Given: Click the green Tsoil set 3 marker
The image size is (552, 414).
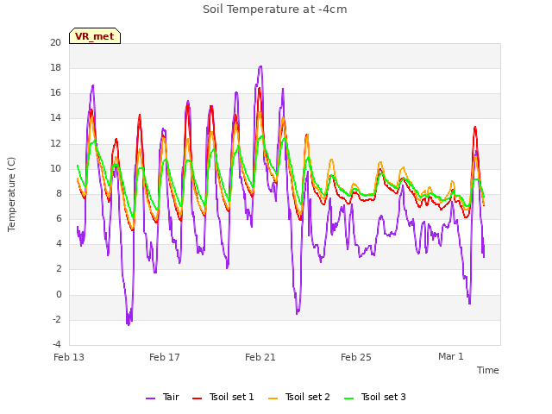Looking at the screenshot, I should pyautogui.click(x=348, y=398).
